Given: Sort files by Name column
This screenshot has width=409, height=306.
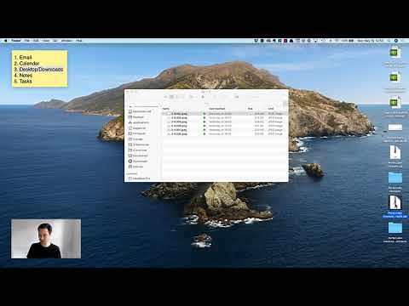Looking at the screenshot, I should click(x=166, y=109).
